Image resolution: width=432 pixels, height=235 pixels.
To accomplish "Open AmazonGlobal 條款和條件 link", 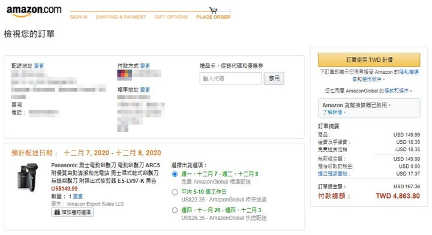I will click(x=397, y=91).
